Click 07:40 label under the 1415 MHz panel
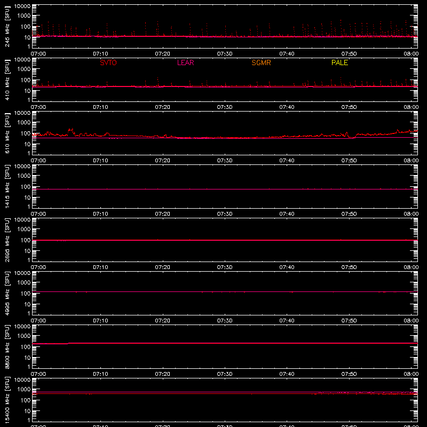The width and height of the screenshot is (427, 427). [x=287, y=214]
